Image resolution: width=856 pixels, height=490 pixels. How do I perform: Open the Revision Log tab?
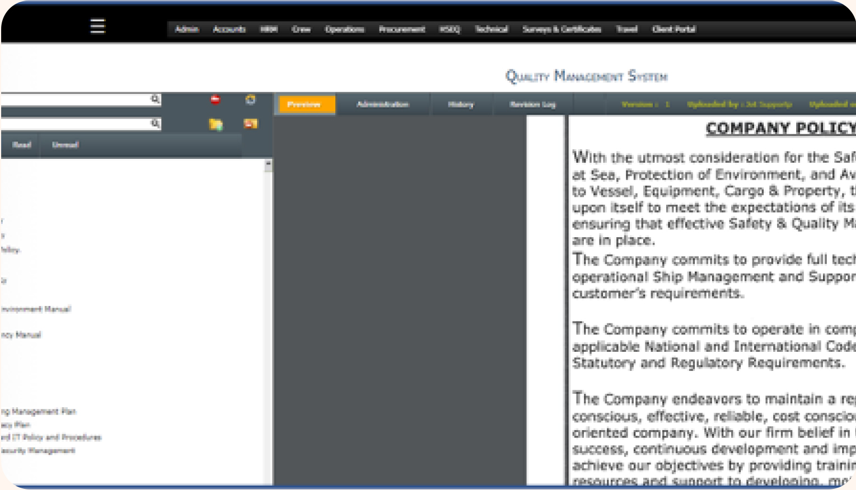[x=532, y=105]
